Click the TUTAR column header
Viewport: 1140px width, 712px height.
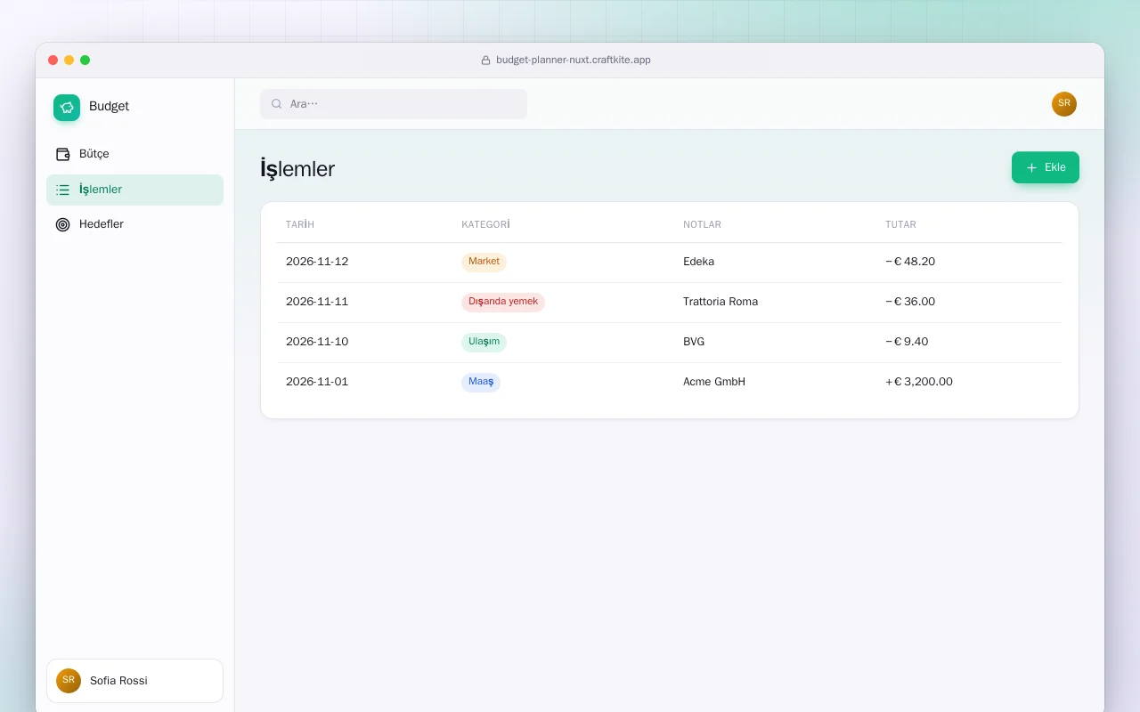coord(900,224)
